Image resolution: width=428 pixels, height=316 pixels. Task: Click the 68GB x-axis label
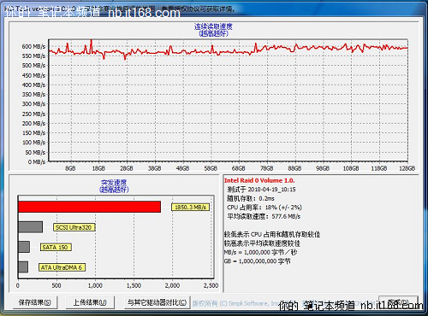238,168
